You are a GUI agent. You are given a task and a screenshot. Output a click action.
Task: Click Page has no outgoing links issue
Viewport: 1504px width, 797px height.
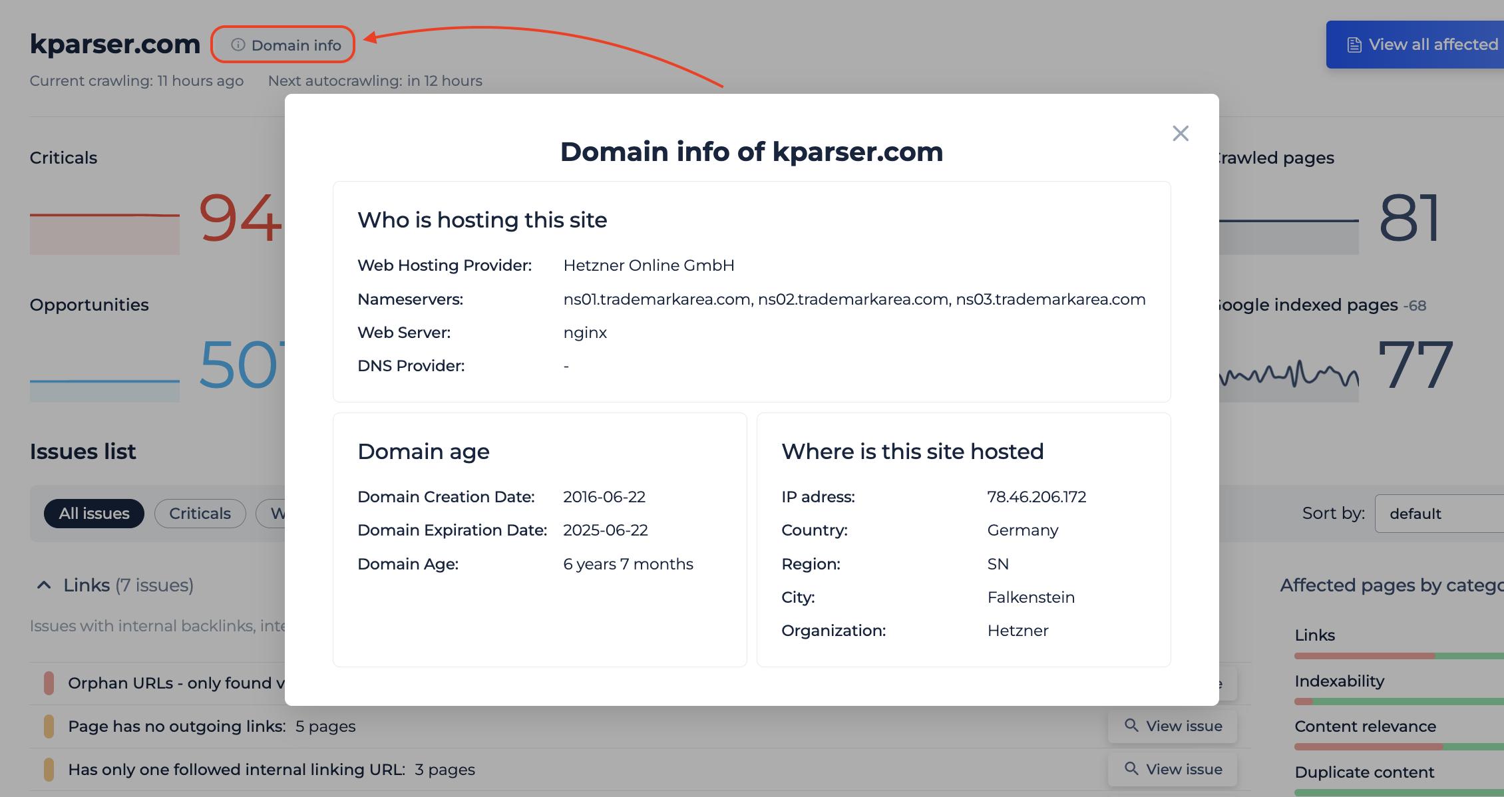click(212, 726)
